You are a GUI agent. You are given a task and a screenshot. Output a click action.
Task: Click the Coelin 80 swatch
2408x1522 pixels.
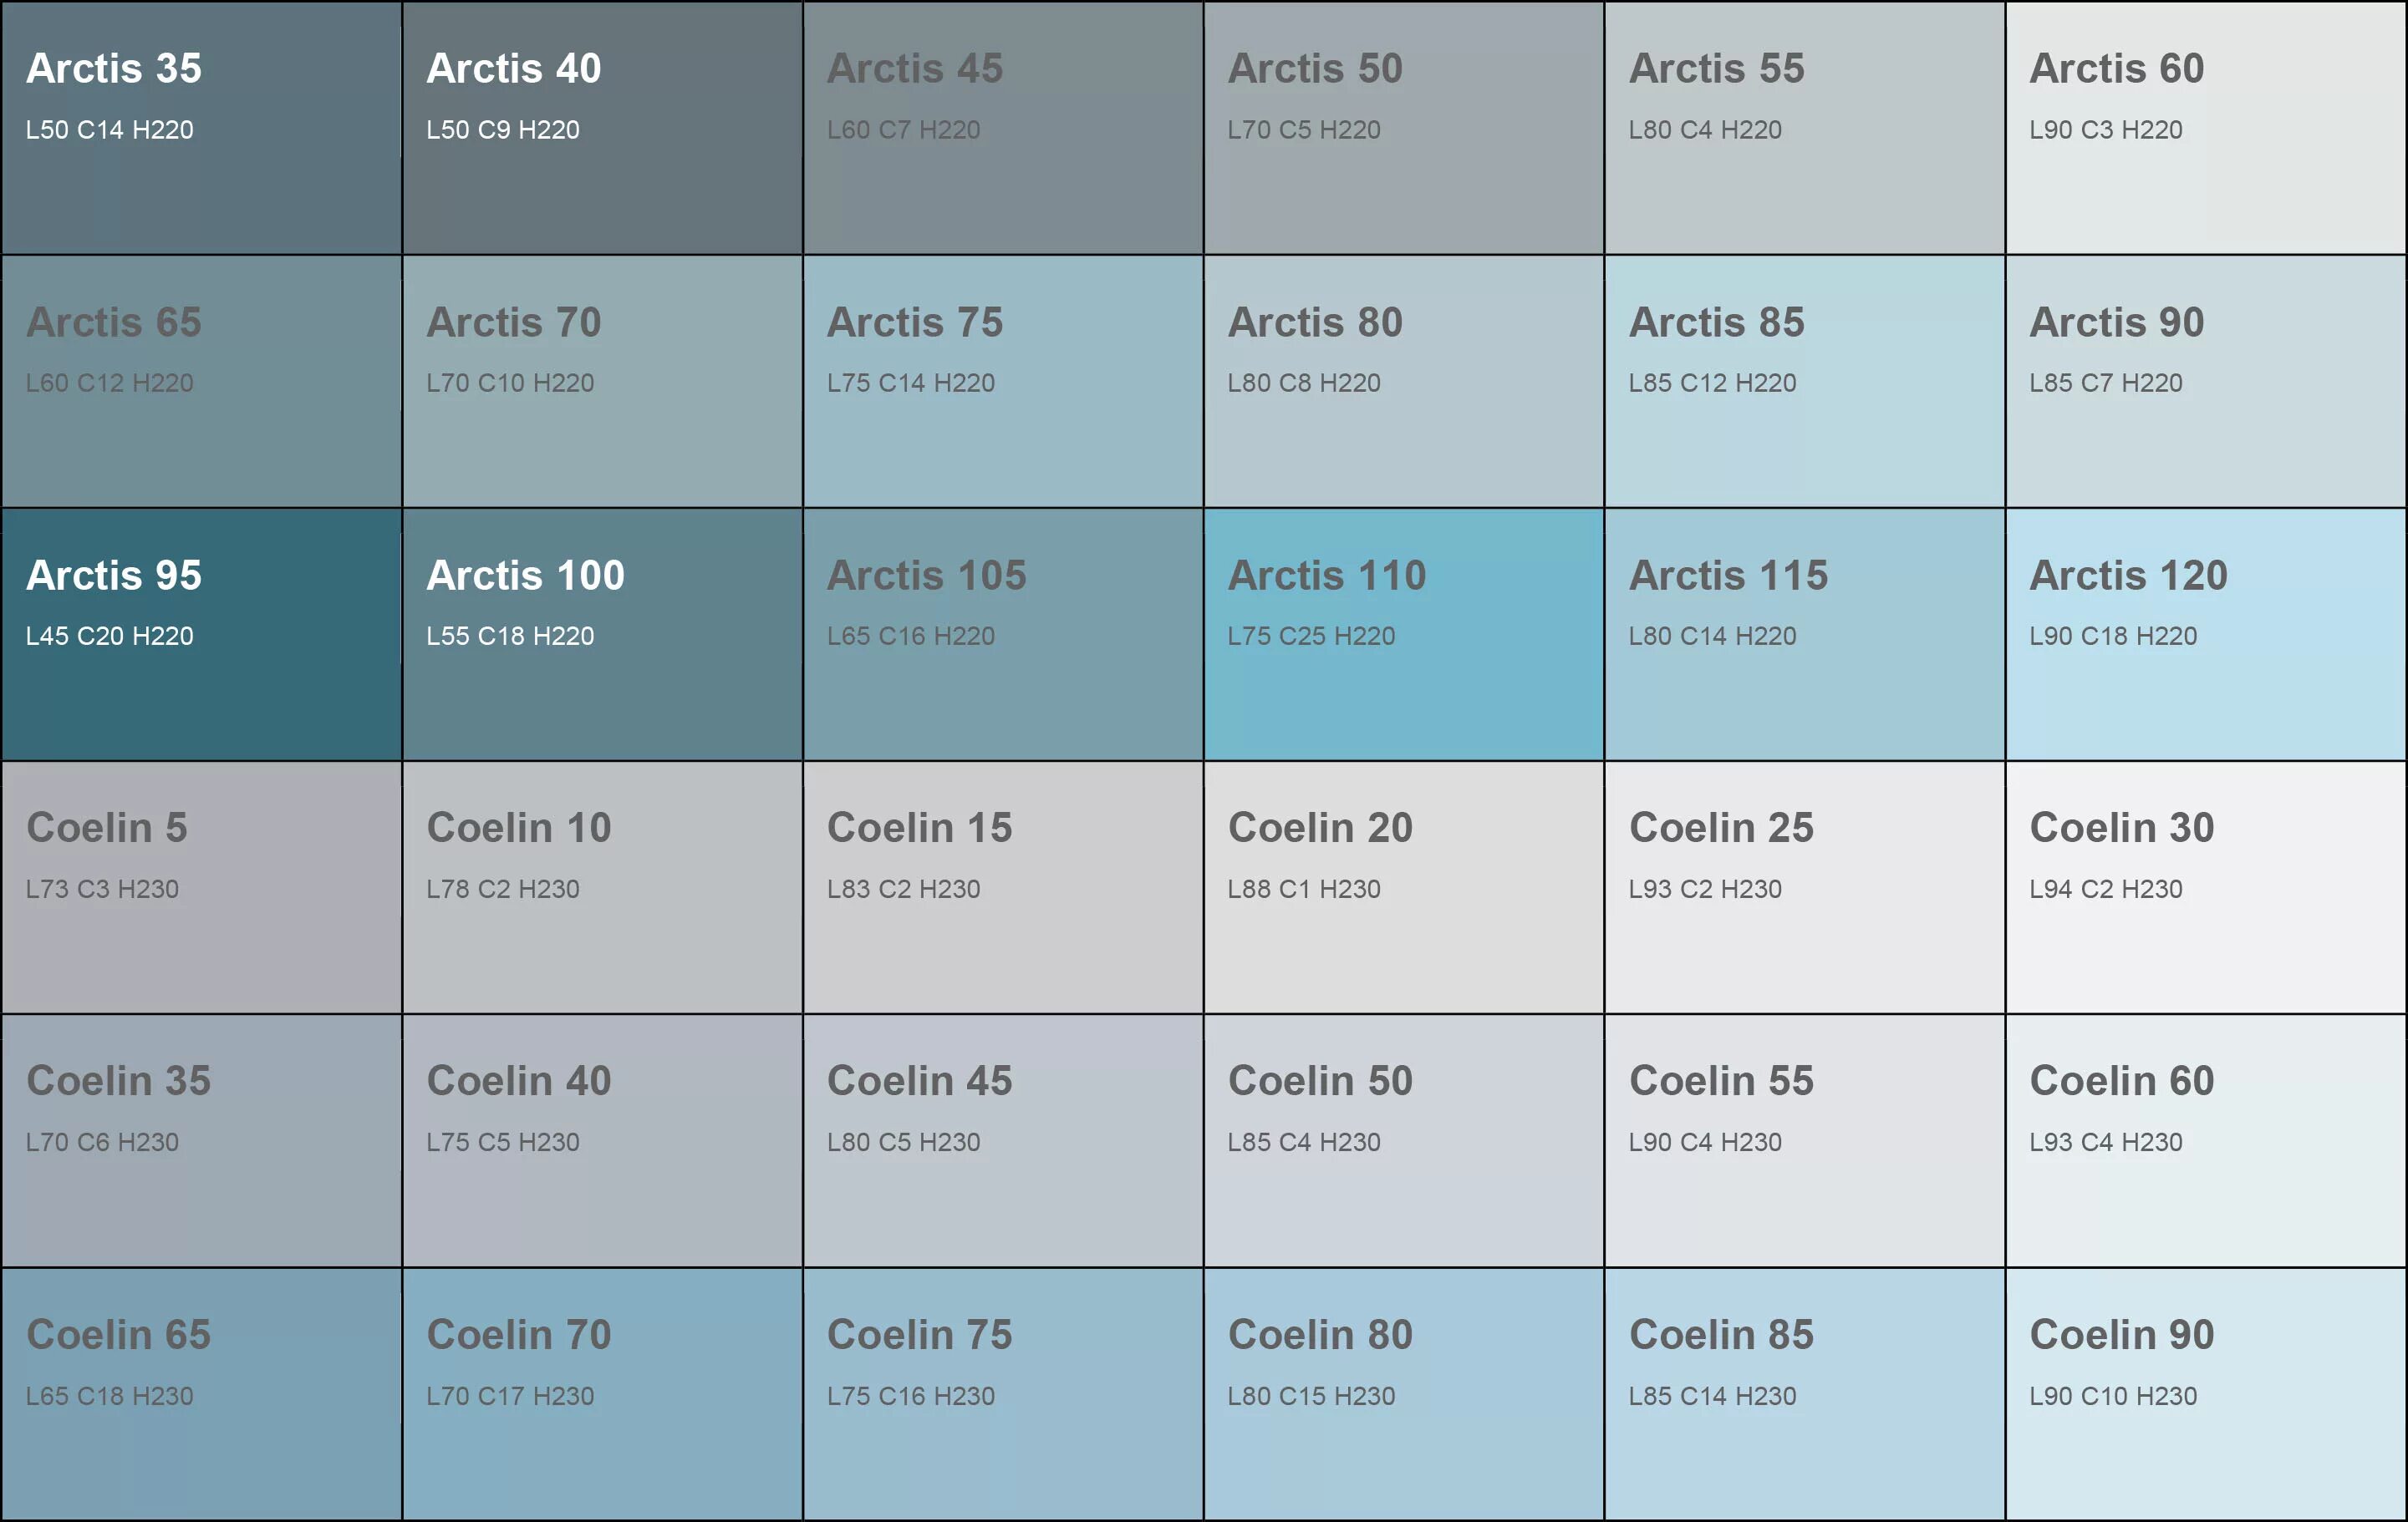[1404, 1394]
